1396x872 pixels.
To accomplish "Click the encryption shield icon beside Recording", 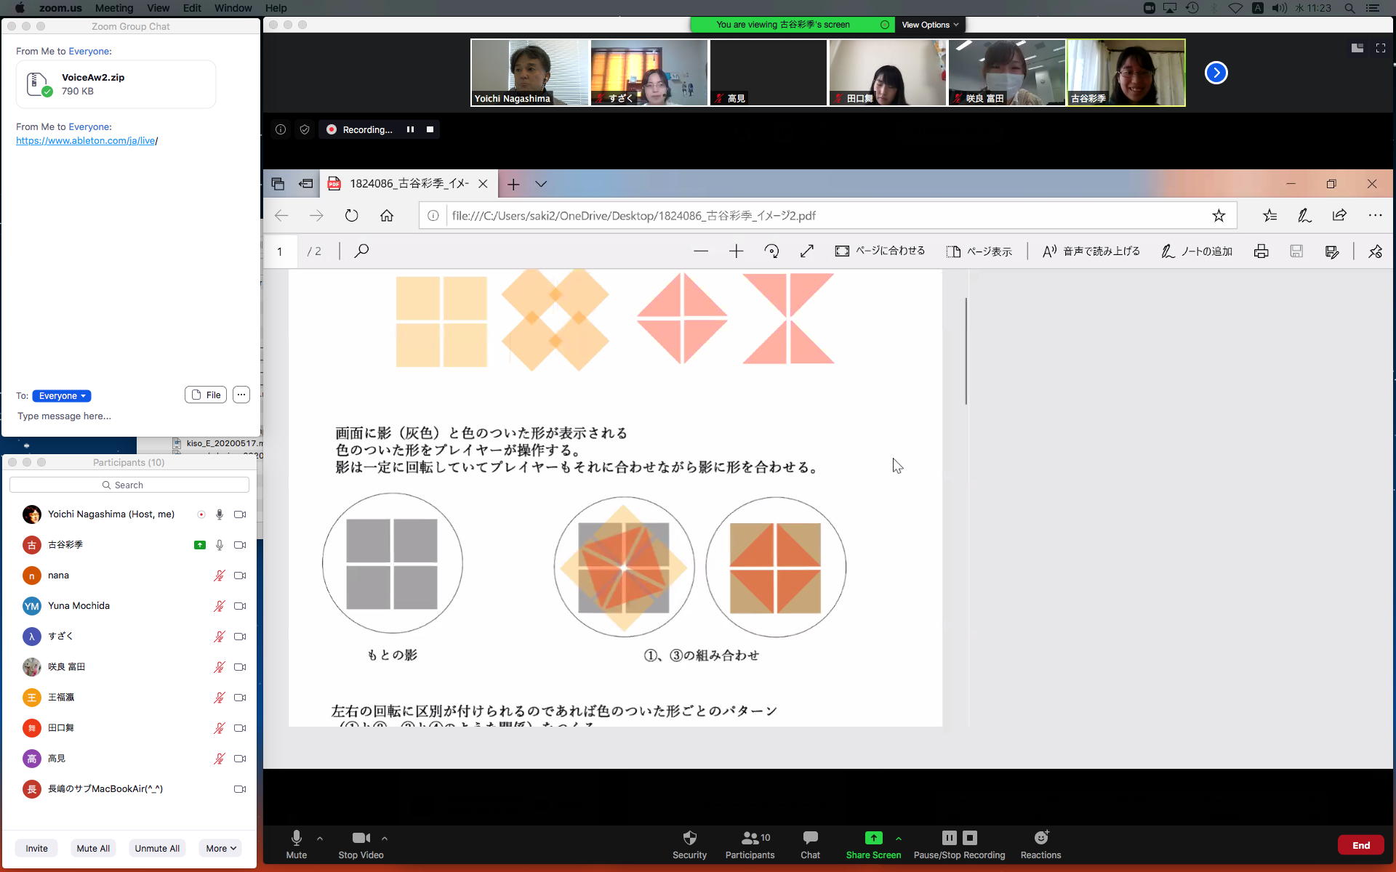I will point(305,129).
